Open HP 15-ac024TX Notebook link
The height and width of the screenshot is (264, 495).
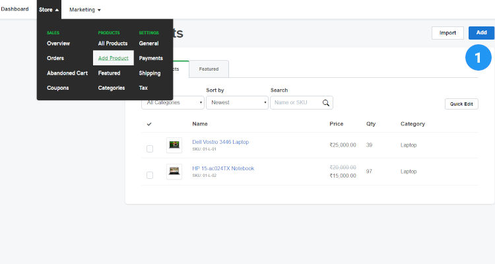(223, 169)
